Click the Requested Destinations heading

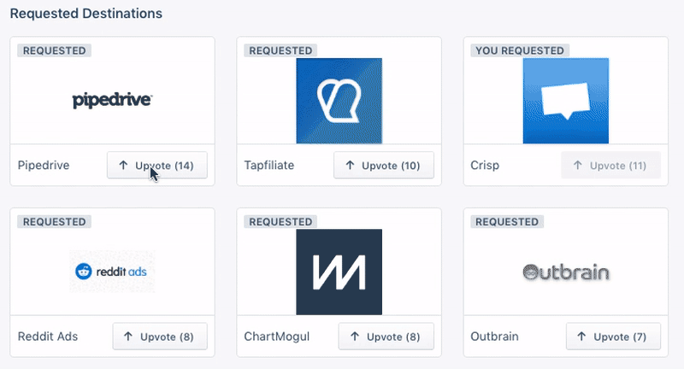pos(86,14)
